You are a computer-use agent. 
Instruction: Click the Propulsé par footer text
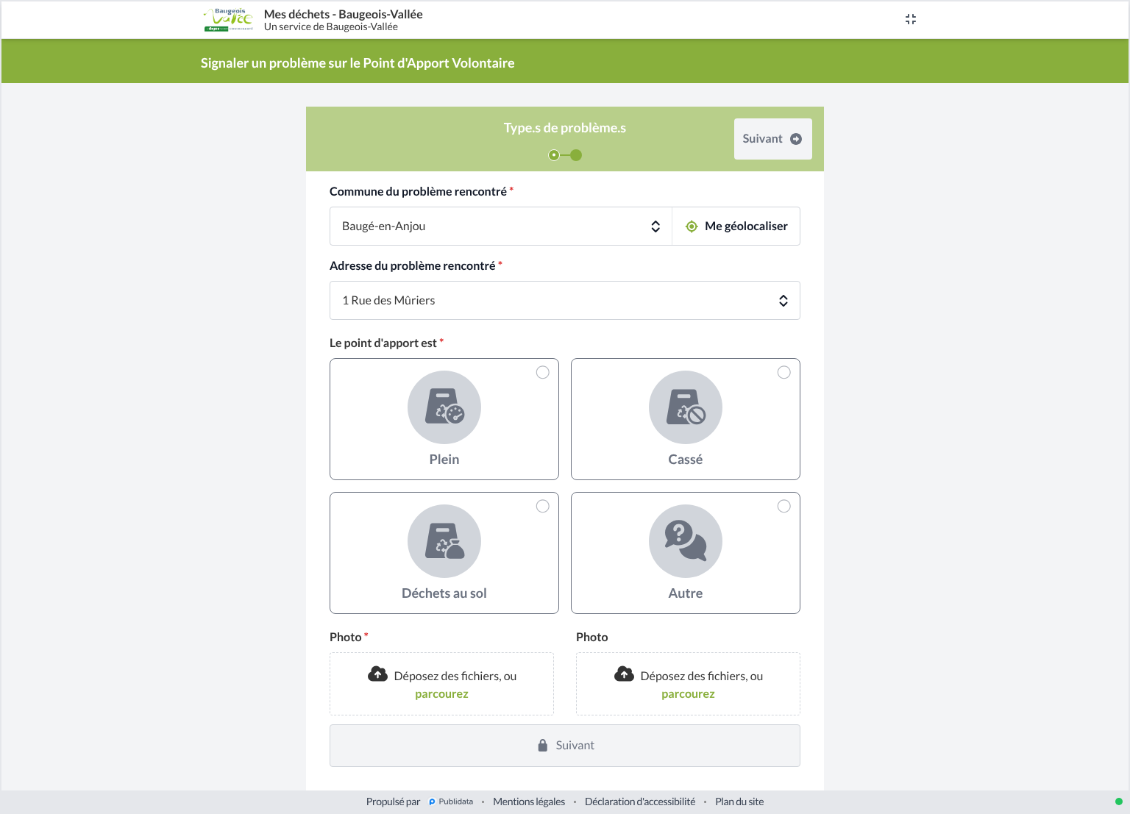[393, 801]
